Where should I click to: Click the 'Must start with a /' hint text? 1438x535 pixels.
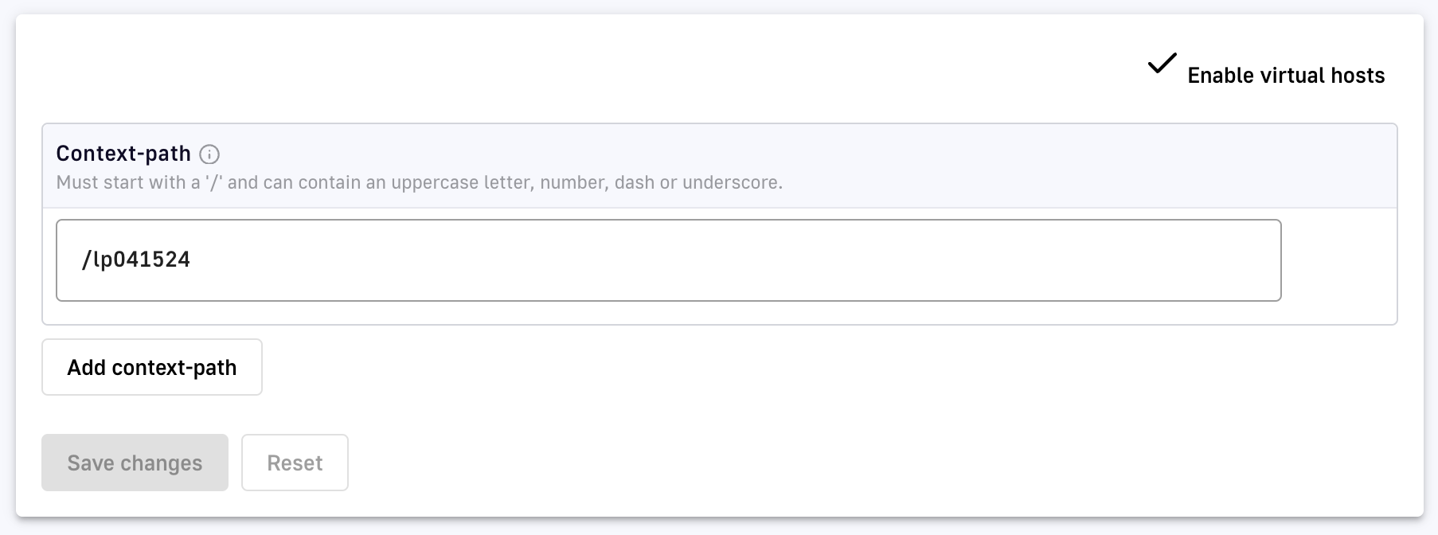click(419, 182)
